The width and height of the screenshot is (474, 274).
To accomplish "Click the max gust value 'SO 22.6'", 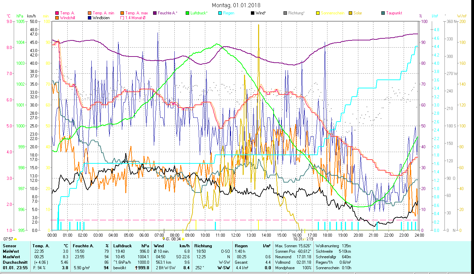I will [x=182, y=256].
